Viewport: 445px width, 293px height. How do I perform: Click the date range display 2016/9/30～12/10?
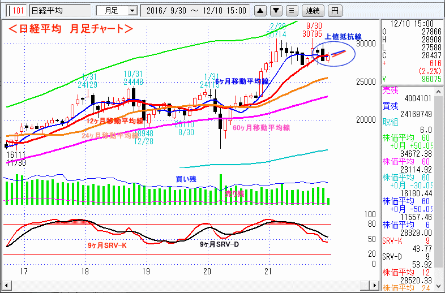pos(196,10)
